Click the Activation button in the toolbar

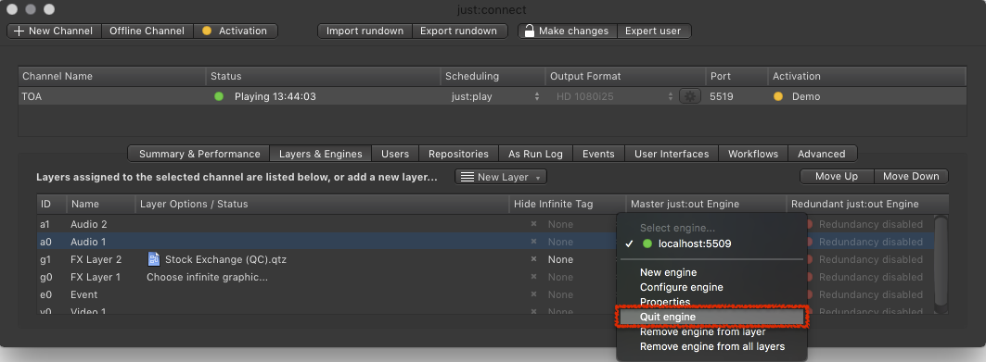(x=236, y=31)
